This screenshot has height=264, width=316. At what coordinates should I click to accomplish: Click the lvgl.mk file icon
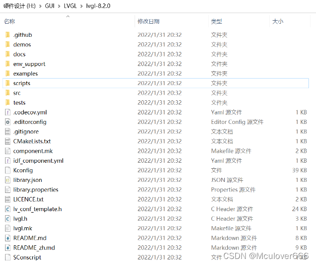click(8, 228)
